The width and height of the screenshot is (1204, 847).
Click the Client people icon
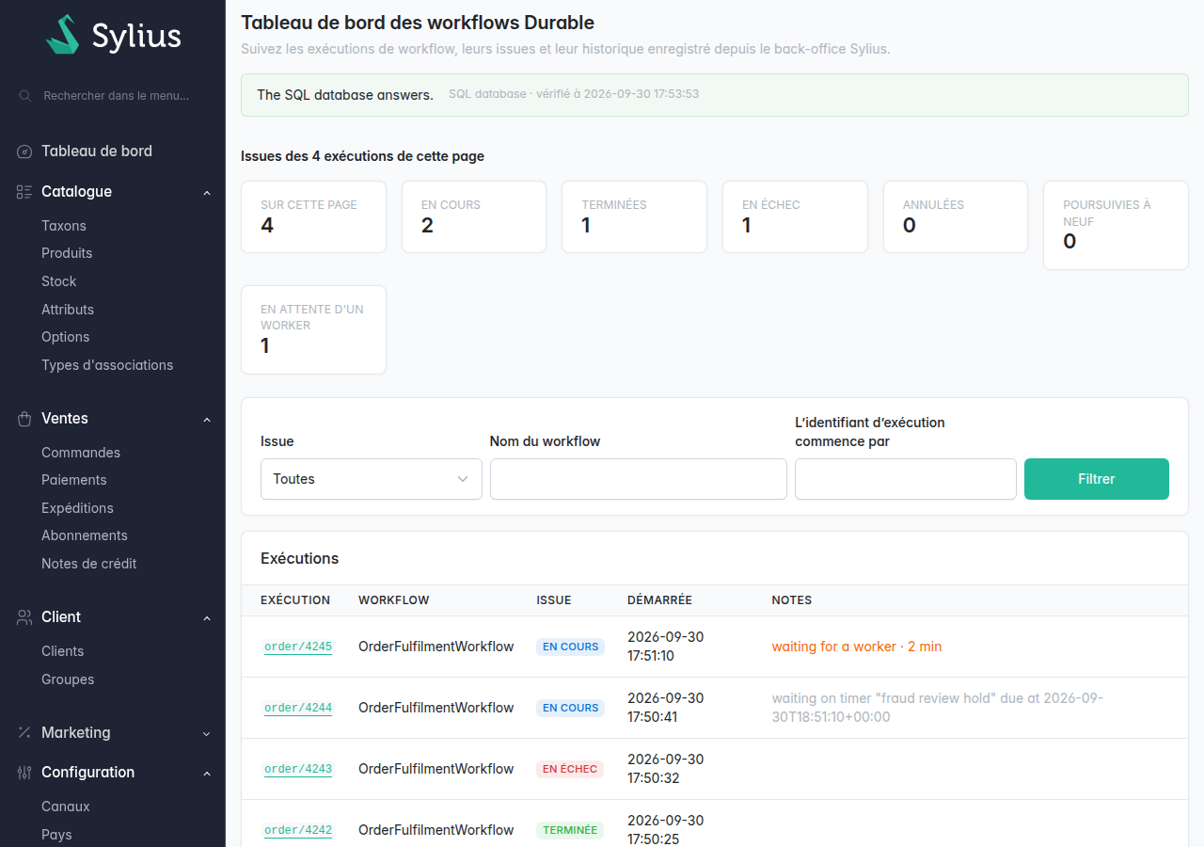pos(24,617)
